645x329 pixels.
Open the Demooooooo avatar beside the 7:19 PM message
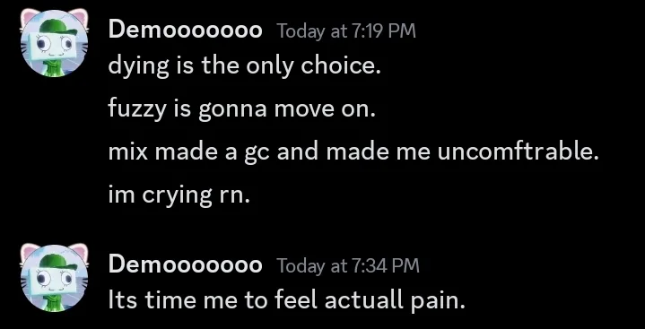pyautogui.click(x=55, y=43)
